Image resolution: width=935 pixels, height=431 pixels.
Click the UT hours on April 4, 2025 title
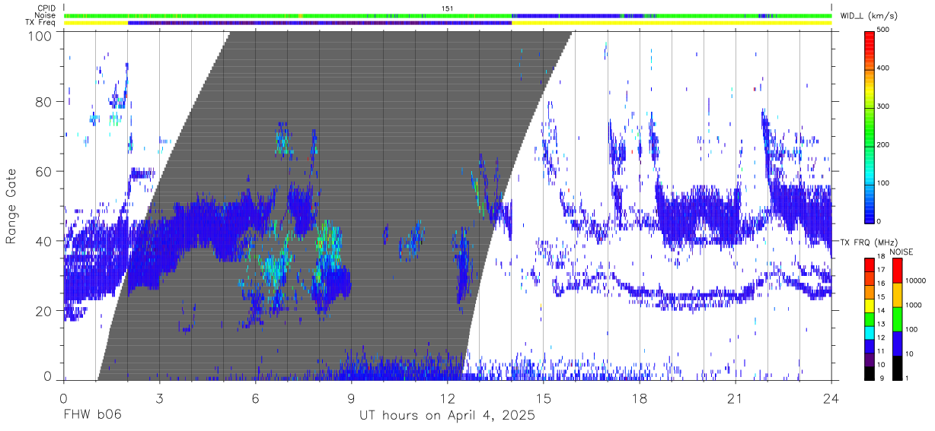pyautogui.click(x=448, y=416)
